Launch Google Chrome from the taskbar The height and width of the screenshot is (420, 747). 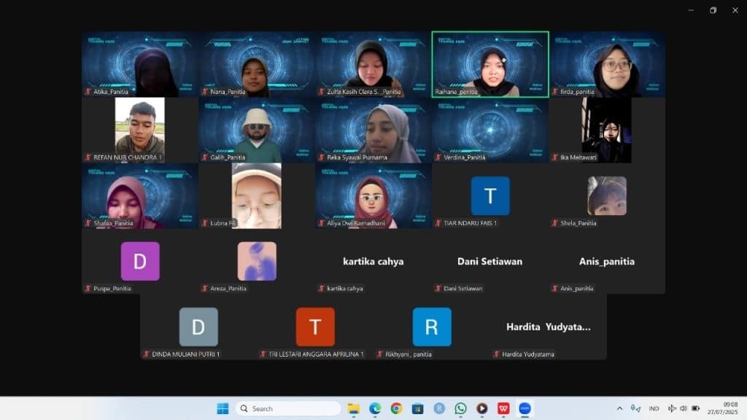point(396,408)
